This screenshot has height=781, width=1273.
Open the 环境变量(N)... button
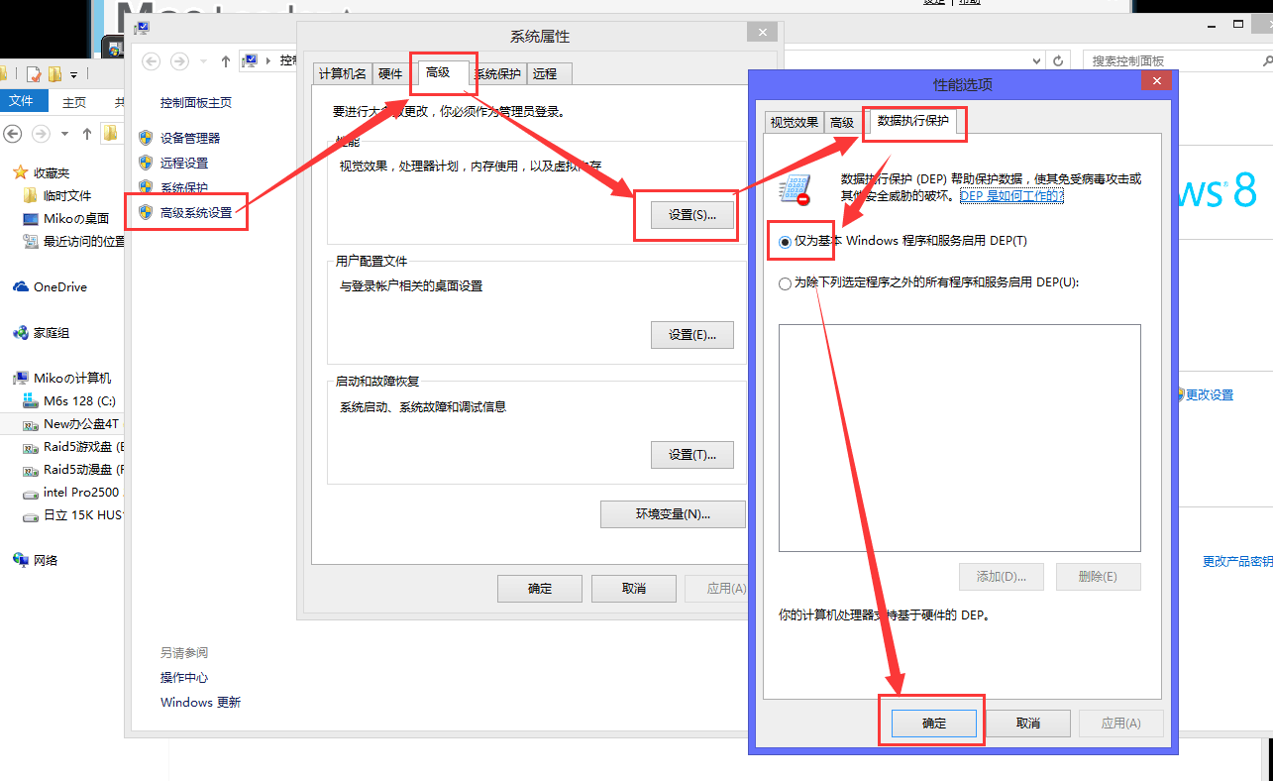click(x=673, y=514)
